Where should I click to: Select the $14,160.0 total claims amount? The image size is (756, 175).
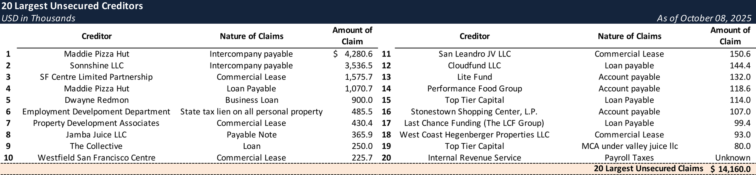click(x=730, y=169)
